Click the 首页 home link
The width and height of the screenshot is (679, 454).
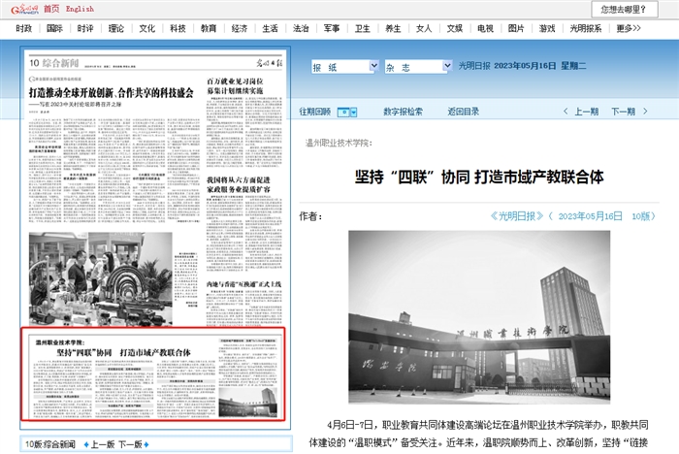(51, 8)
